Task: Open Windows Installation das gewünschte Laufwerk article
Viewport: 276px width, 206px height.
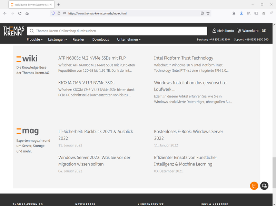Action: point(190,86)
